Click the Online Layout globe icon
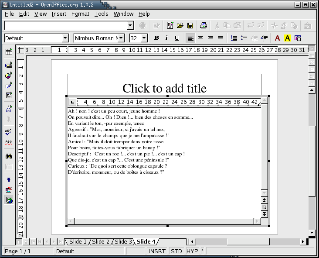 (x=9, y=200)
